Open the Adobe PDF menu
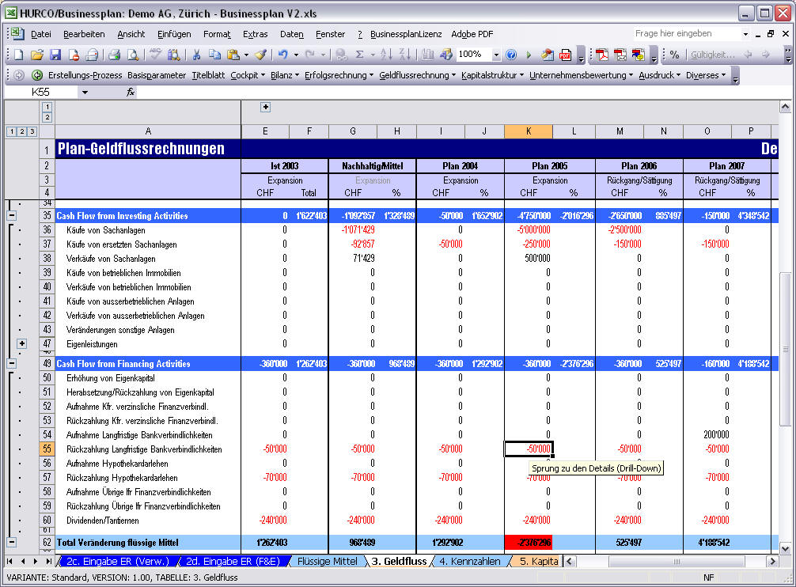This screenshot has width=796, height=587. coord(472,34)
